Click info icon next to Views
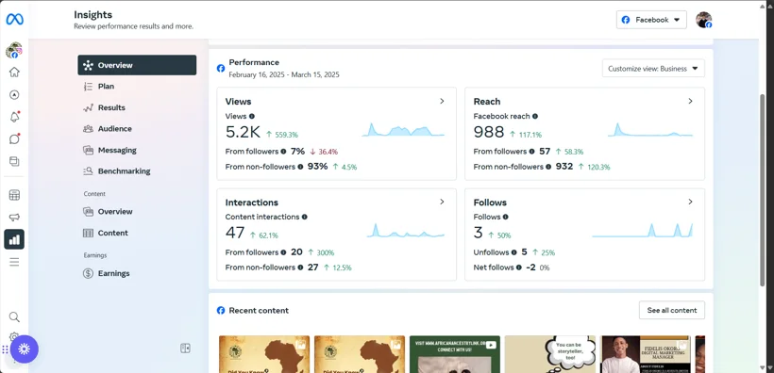774x373 pixels. tap(252, 116)
